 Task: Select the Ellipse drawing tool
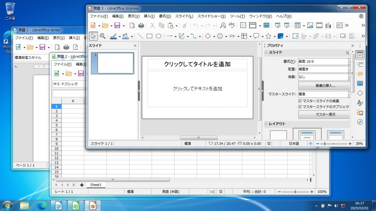(x=159, y=36)
